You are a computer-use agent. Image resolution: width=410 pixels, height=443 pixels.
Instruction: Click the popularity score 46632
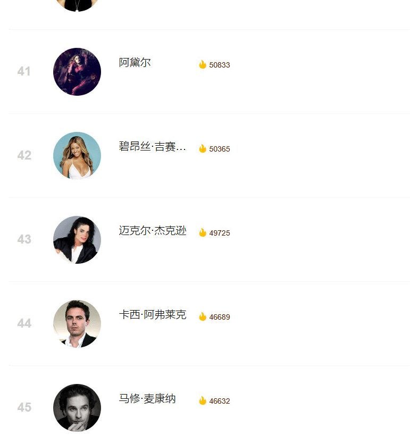click(220, 401)
